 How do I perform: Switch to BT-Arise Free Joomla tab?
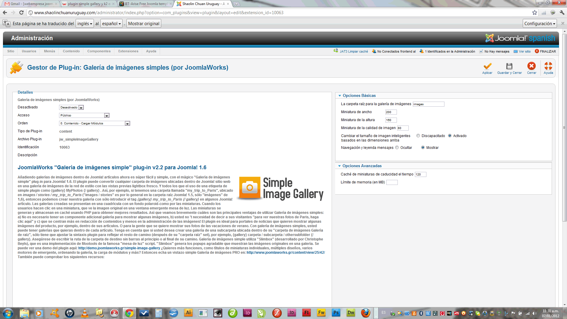[x=145, y=4]
